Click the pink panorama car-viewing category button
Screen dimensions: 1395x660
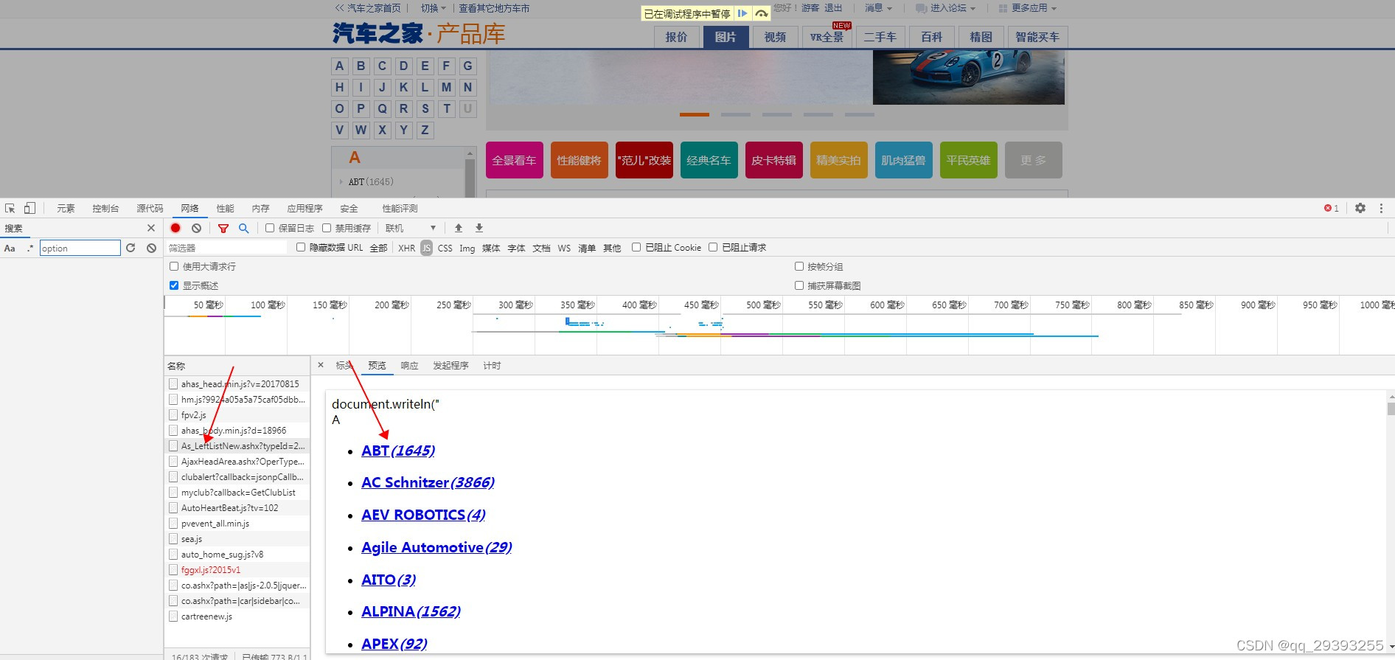pos(515,160)
